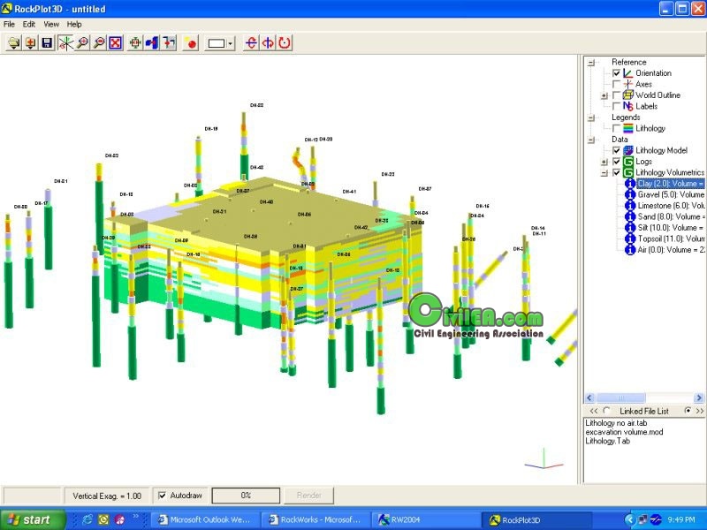Click the zoom in magnifier icon
The height and width of the screenshot is (530, 707).
click(82, 43)
